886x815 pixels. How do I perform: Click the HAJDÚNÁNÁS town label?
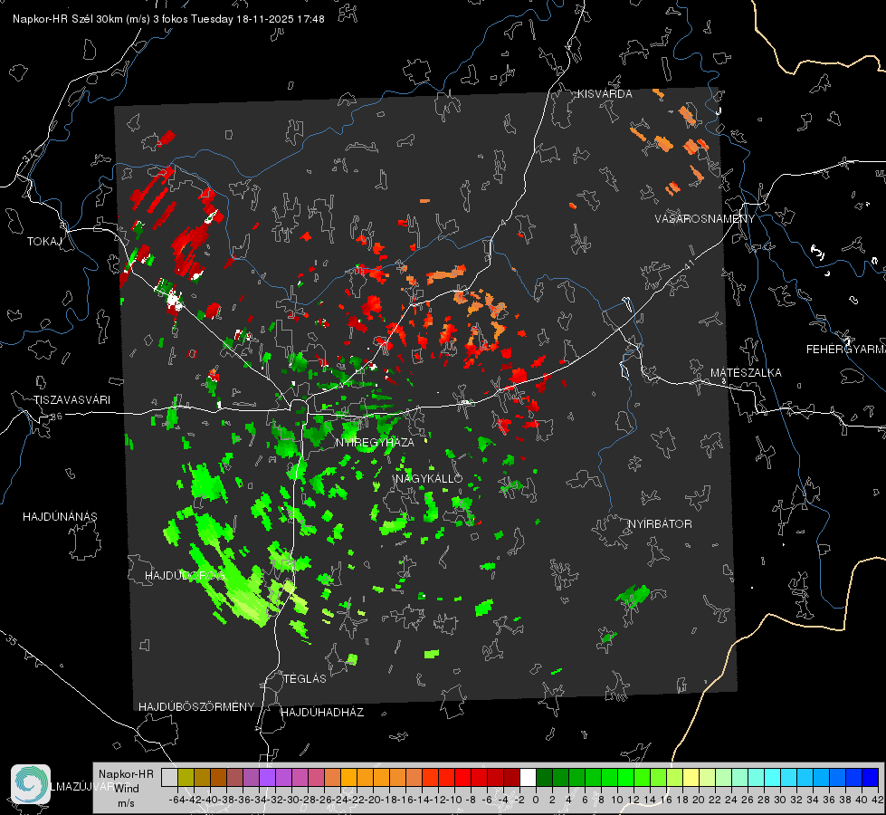coord(60,517)
